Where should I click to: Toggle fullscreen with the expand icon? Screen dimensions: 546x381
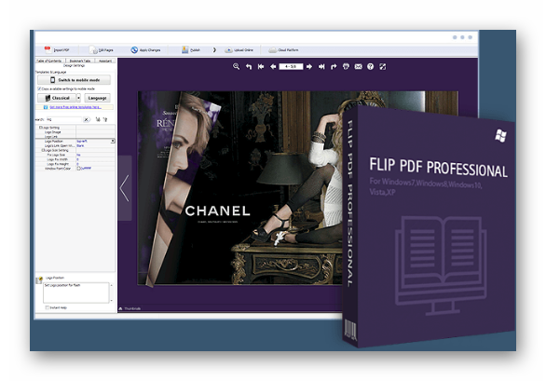pos(383,66)
